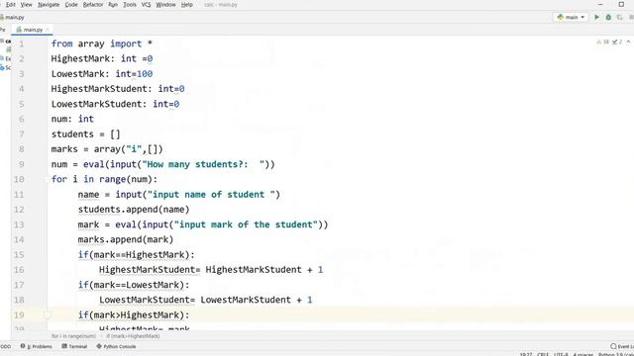
Task: Click the cursor position indicator in status bar
Action: (526, 354)
